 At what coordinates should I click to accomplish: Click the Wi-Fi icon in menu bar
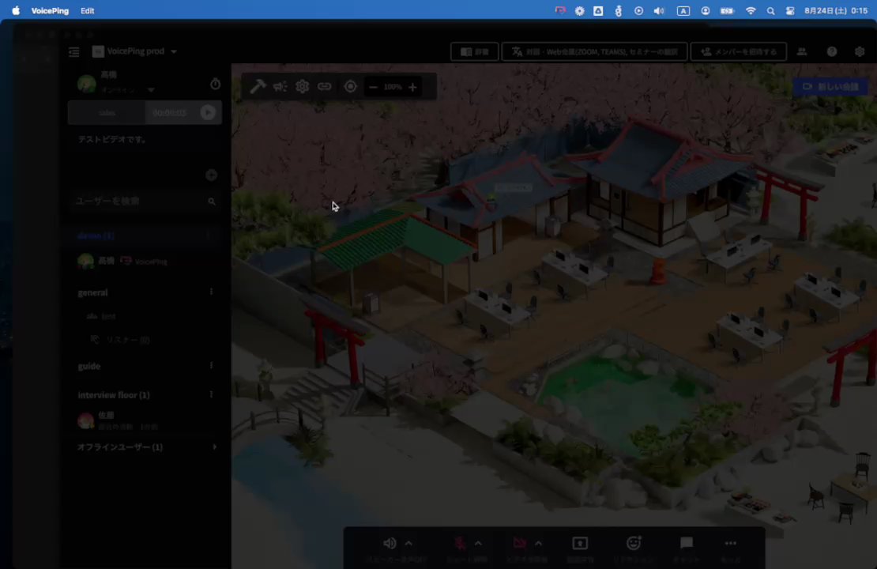pyautogui.click(x=751, y=10)
